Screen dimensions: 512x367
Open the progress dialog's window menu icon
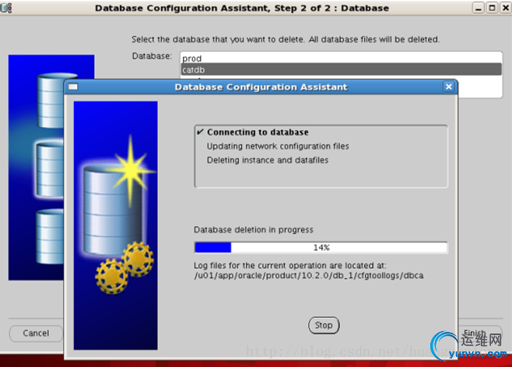(x=73, y=86)
